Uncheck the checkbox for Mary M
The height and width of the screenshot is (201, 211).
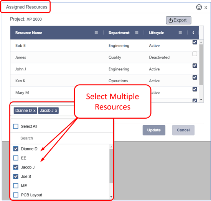coord(195,89)
